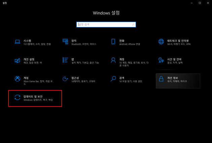Click the '내 파일 찾기, 사용 권한' description
Screen dimensions: 212x143
click(x=131, y=81)
